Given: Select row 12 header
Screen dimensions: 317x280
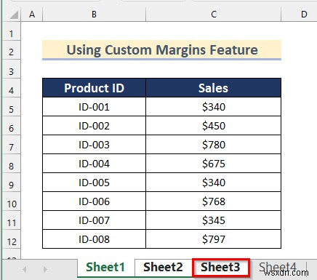Looking at the screenshot, I should [x=11, y=239].
